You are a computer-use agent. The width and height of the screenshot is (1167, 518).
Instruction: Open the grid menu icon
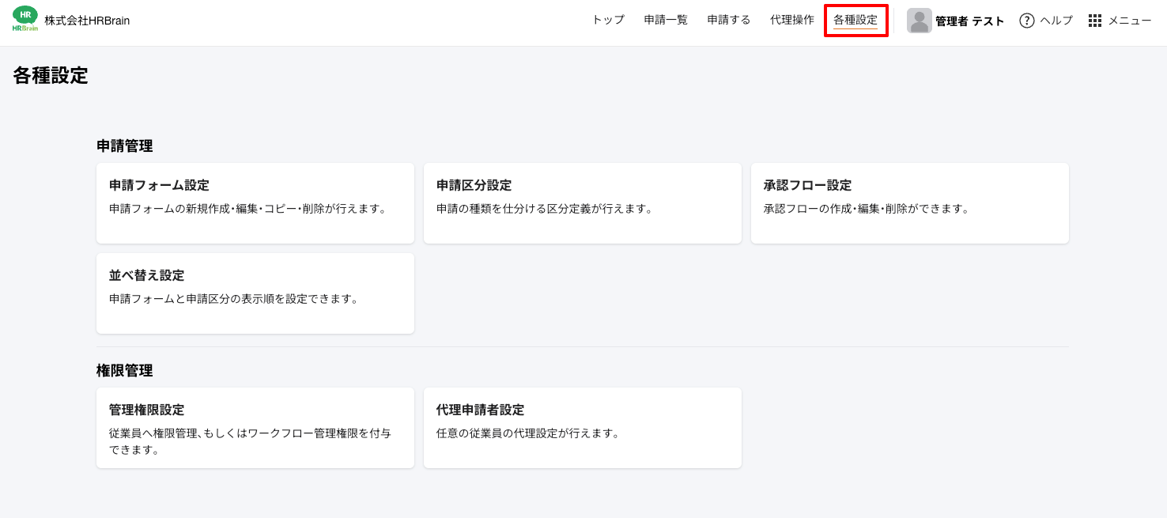tap(1094, 21)
